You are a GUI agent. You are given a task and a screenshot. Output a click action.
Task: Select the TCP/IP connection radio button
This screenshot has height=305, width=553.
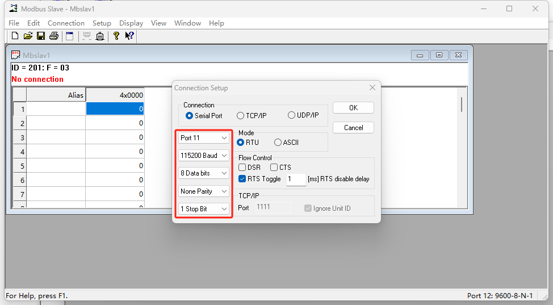[241, 115]
